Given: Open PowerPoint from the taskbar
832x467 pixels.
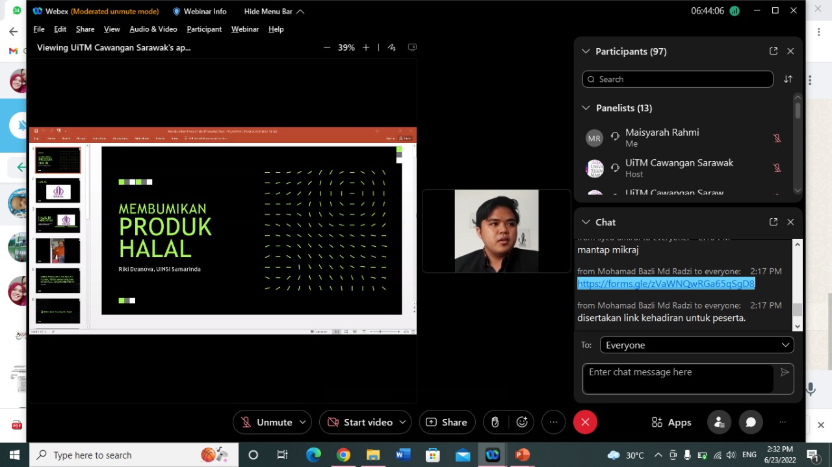Looking at the screenshot, I should point(522,455).
